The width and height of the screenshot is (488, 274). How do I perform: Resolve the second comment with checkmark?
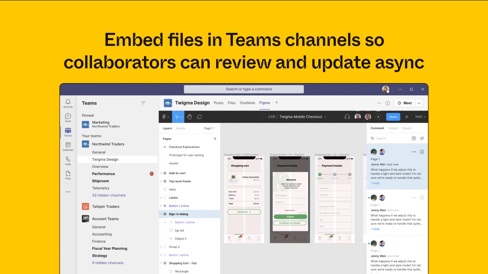pyautogui.click(x=422, y=198)
